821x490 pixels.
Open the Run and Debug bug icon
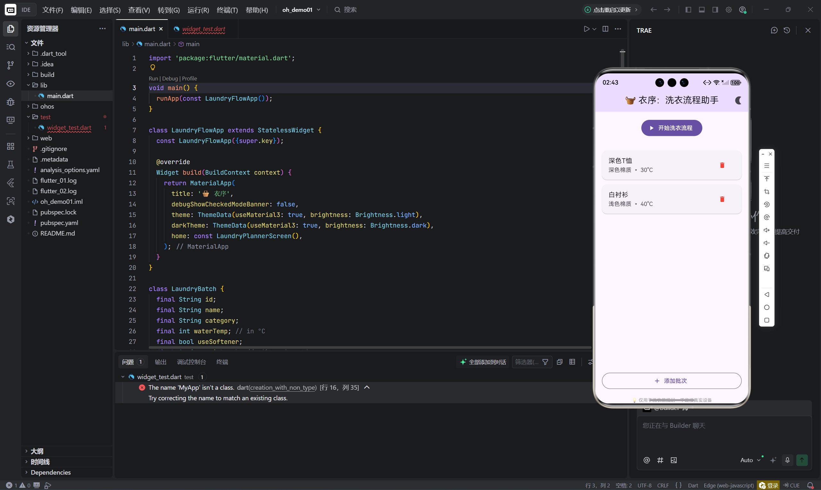11,102
